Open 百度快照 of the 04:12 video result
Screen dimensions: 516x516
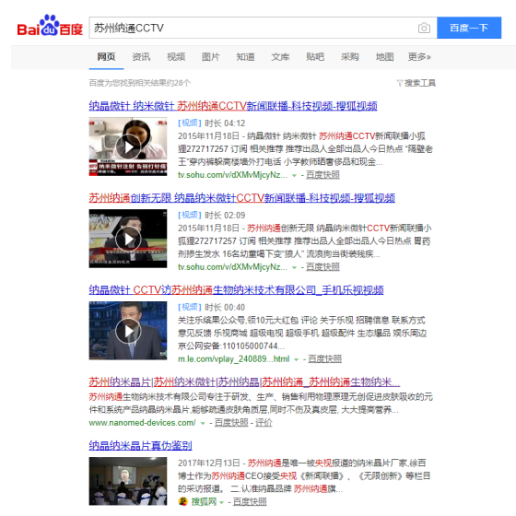pyautogui.click(x=322, y=175)
